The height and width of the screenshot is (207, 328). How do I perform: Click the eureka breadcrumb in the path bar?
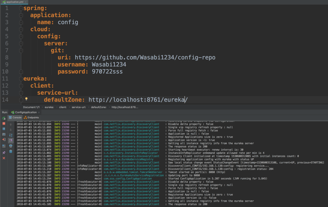[x=49, y=107]
